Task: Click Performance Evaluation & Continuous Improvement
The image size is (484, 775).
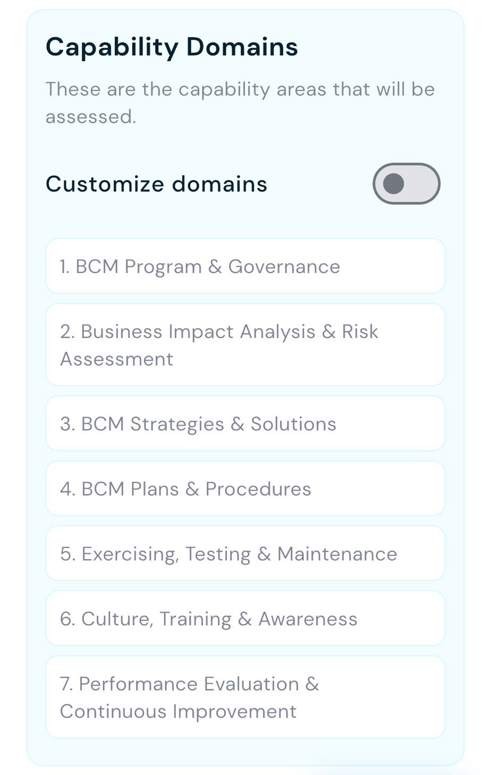Action: pyautogui.click(x=245, y=697)
